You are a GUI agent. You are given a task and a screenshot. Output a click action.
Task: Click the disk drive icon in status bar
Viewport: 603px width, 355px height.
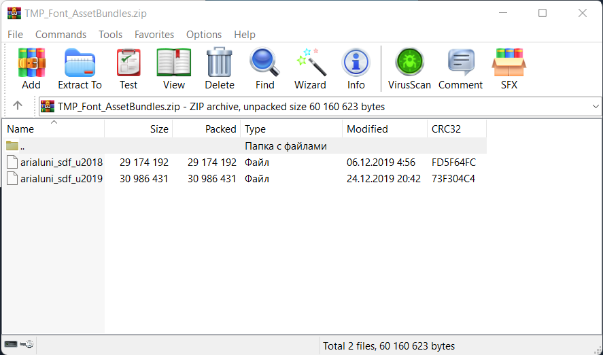tap(11, 344)
